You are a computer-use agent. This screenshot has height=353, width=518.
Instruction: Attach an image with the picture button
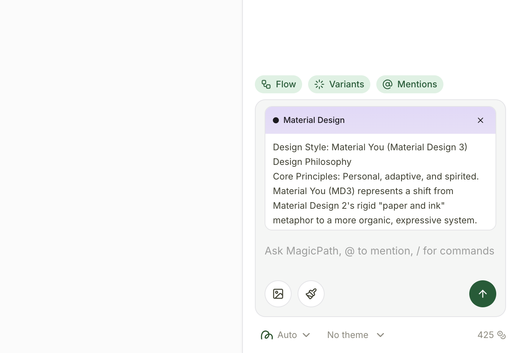click(278, 294)
